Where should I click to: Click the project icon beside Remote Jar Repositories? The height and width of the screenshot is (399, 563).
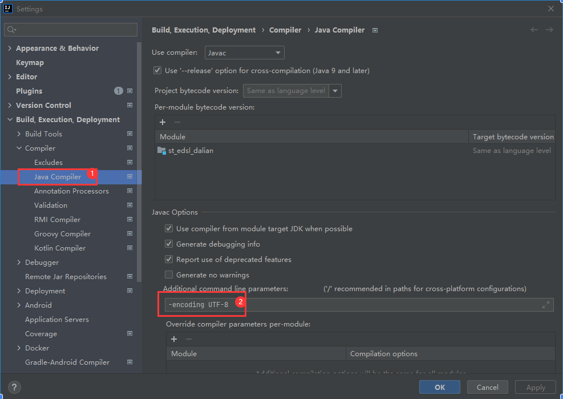pos(129,276)
